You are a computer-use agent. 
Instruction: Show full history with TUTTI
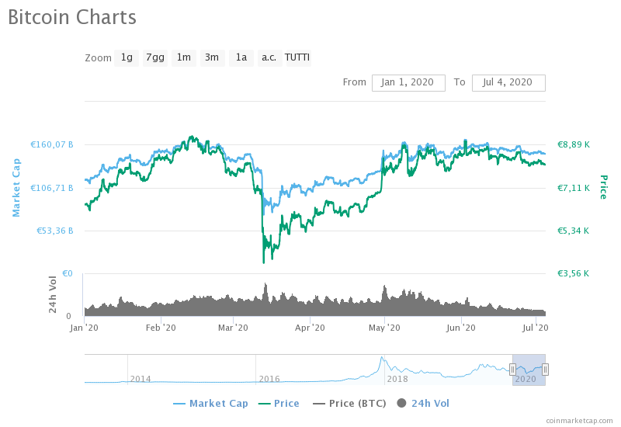point(298,57)
